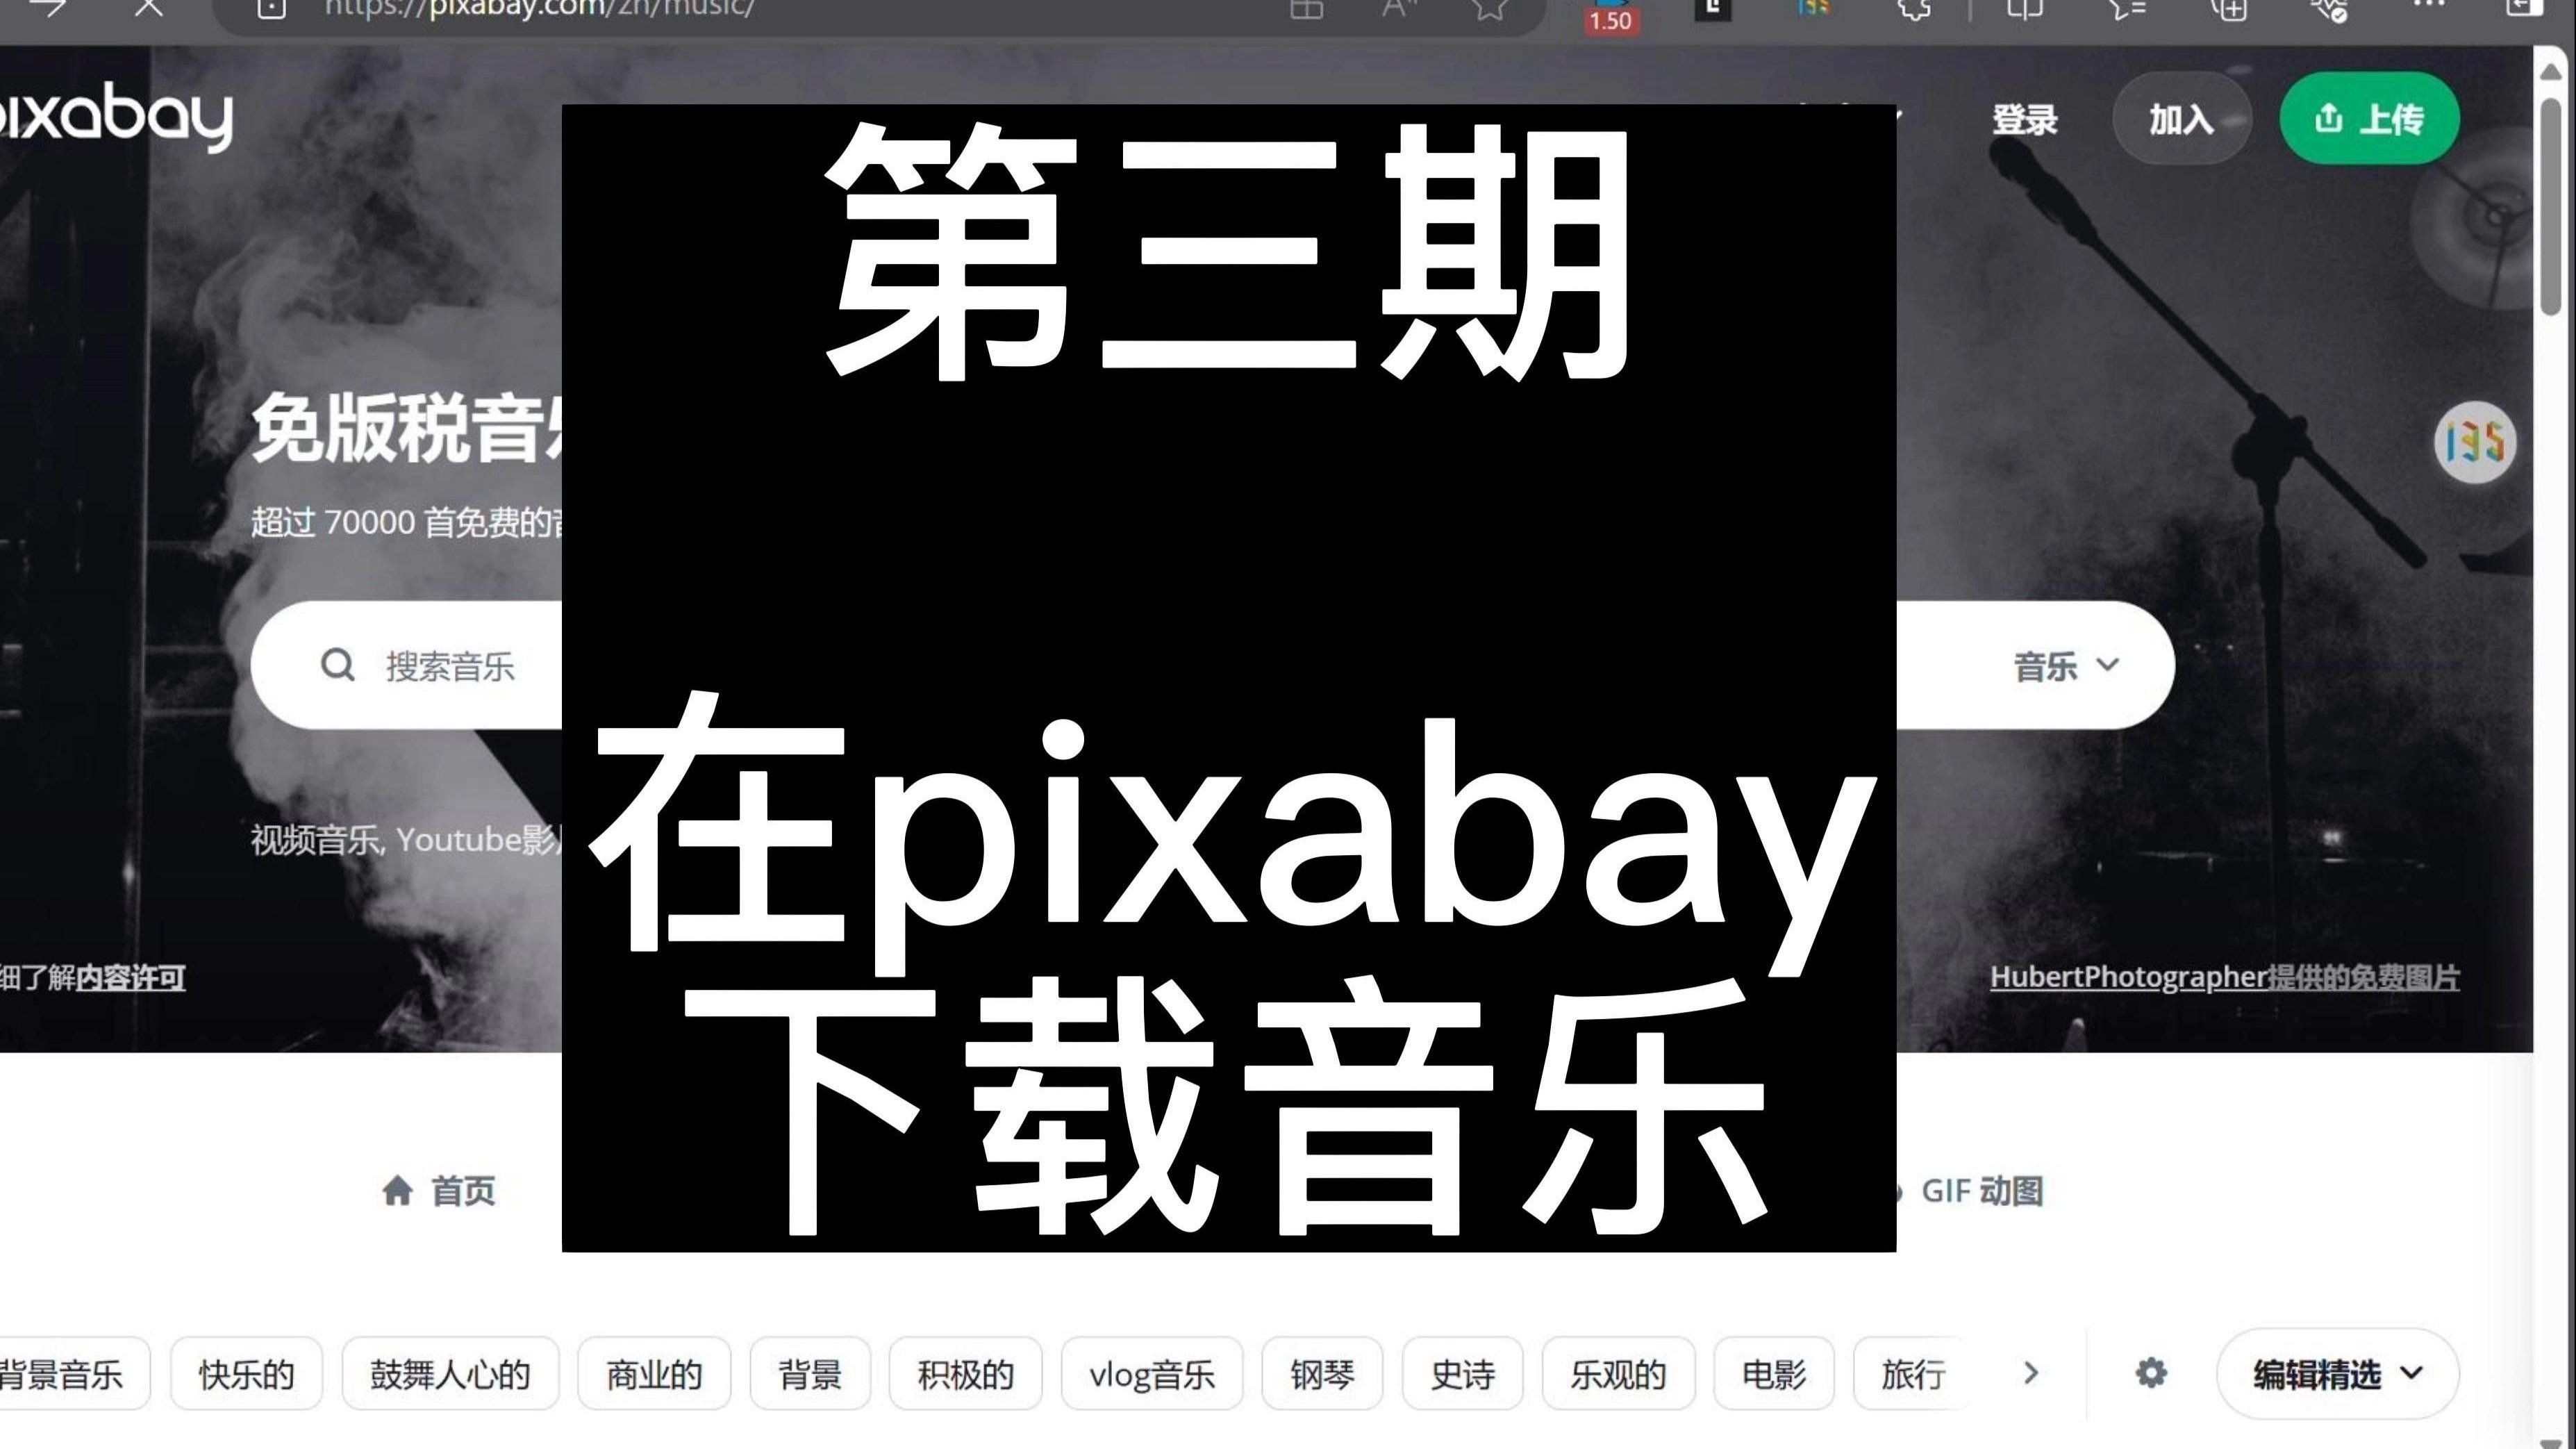Select the 快乐的 tag

246,1374
